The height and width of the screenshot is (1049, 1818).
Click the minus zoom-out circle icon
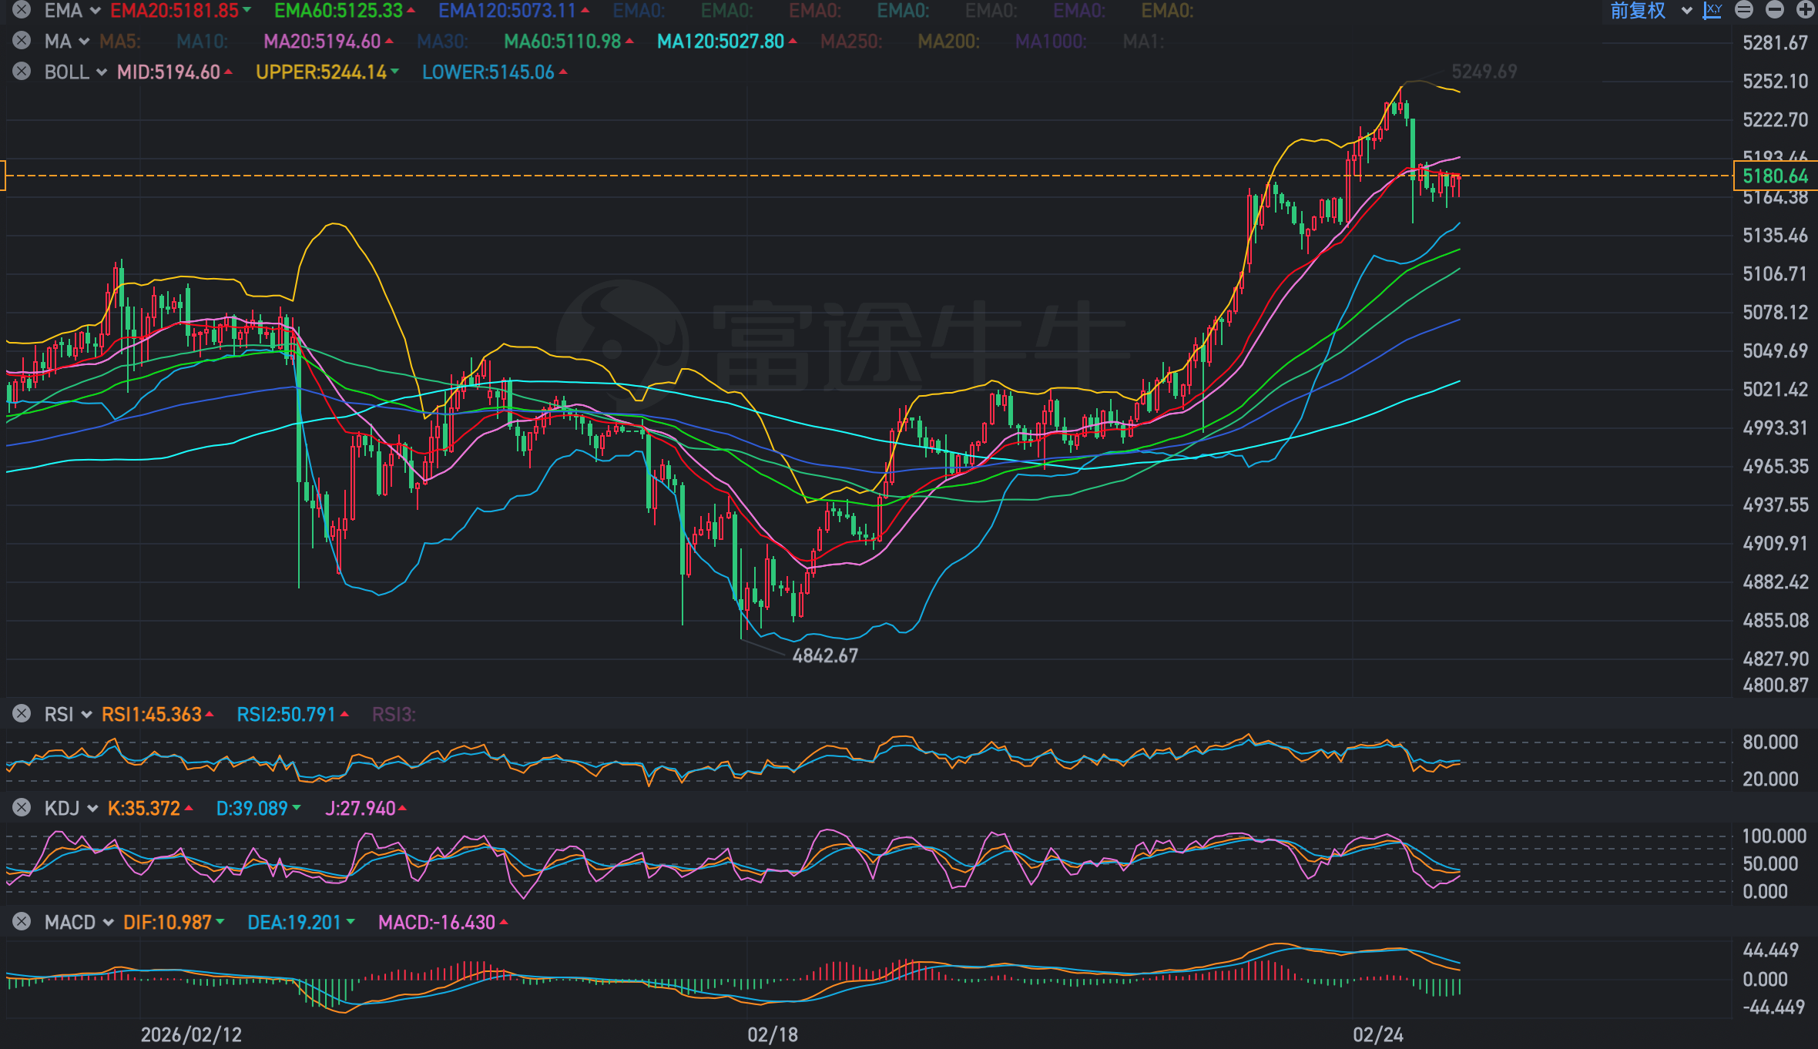click(x=1774, y=10)
